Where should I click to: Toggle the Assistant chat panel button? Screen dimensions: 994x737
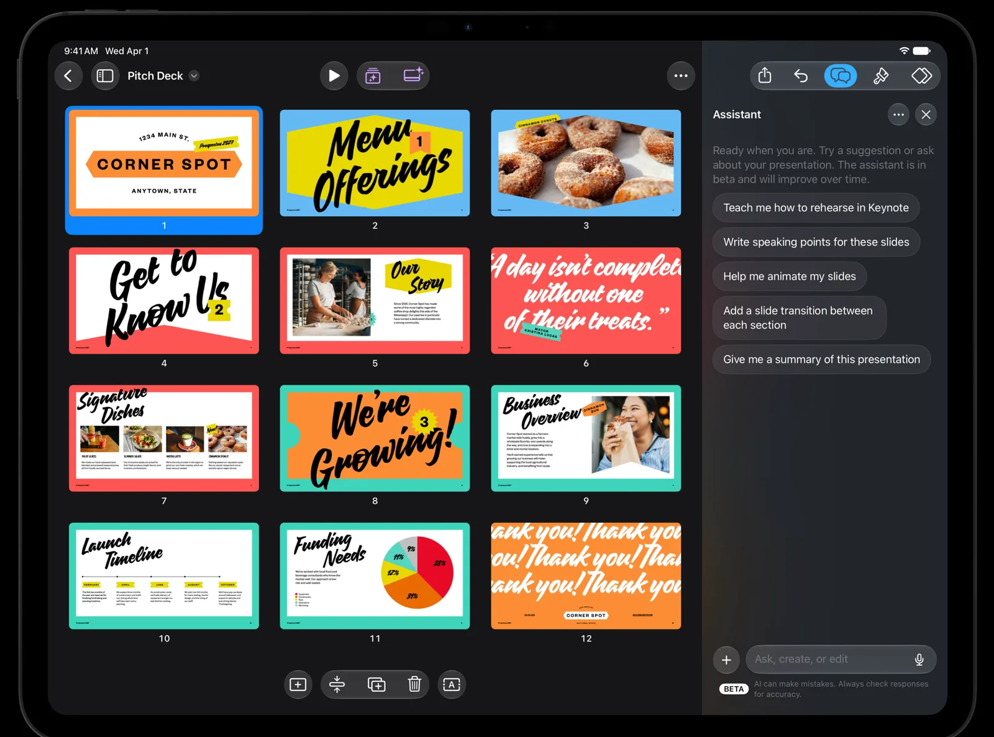click(x=841, y=76)
